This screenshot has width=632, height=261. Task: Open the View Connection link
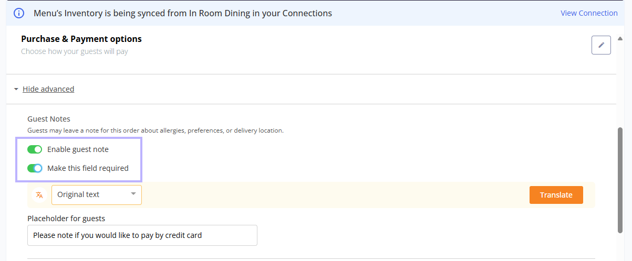(x=589, y=13)
